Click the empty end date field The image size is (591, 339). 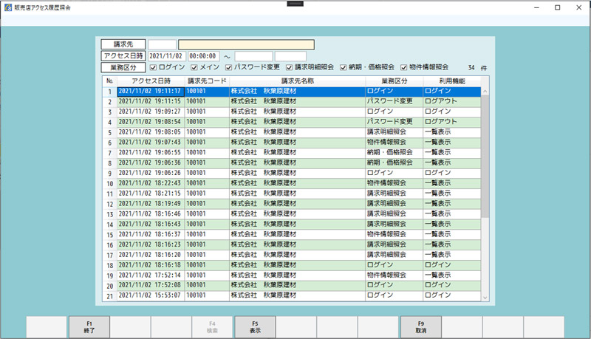click(253, 56)
